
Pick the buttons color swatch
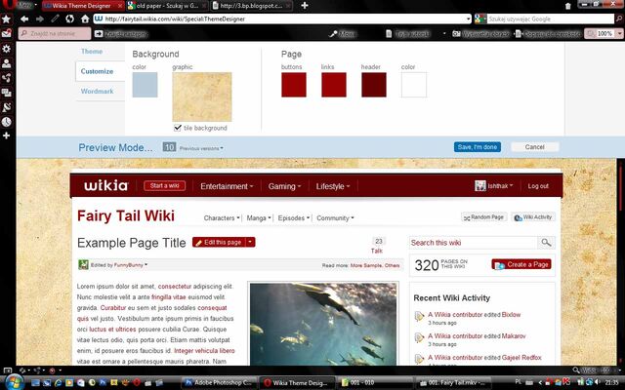[x=294, y=85]
